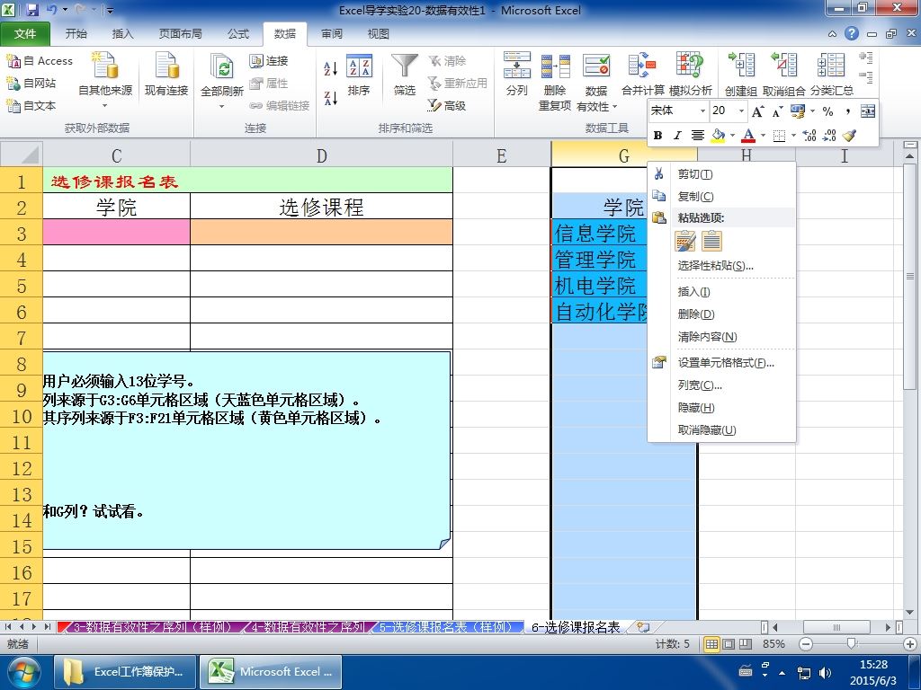The height and width of the screenshot is (690, 921).
Task: Click the Refresh All (全部刷新) icon
Action: point(222,66)
